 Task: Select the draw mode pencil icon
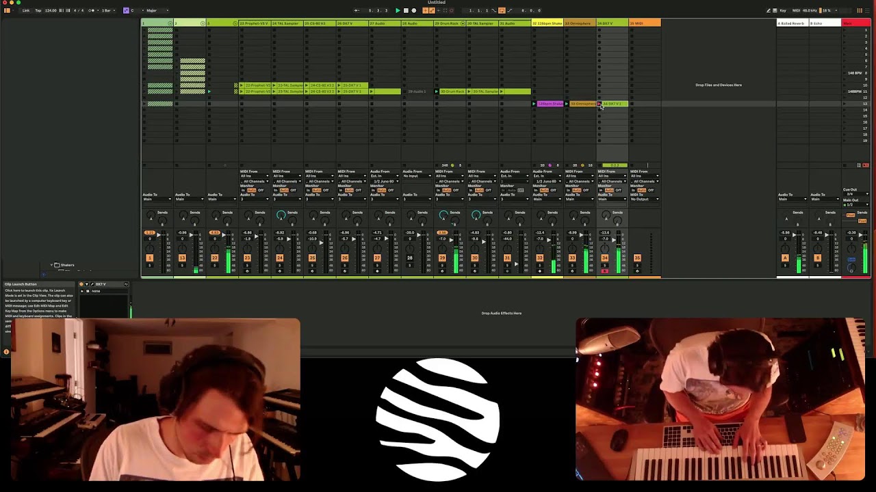click(x=769, y=10)
